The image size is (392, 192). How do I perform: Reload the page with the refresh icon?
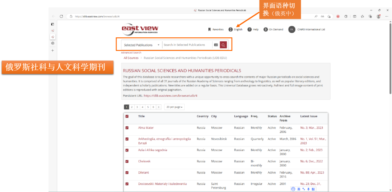tap(61, 16)
